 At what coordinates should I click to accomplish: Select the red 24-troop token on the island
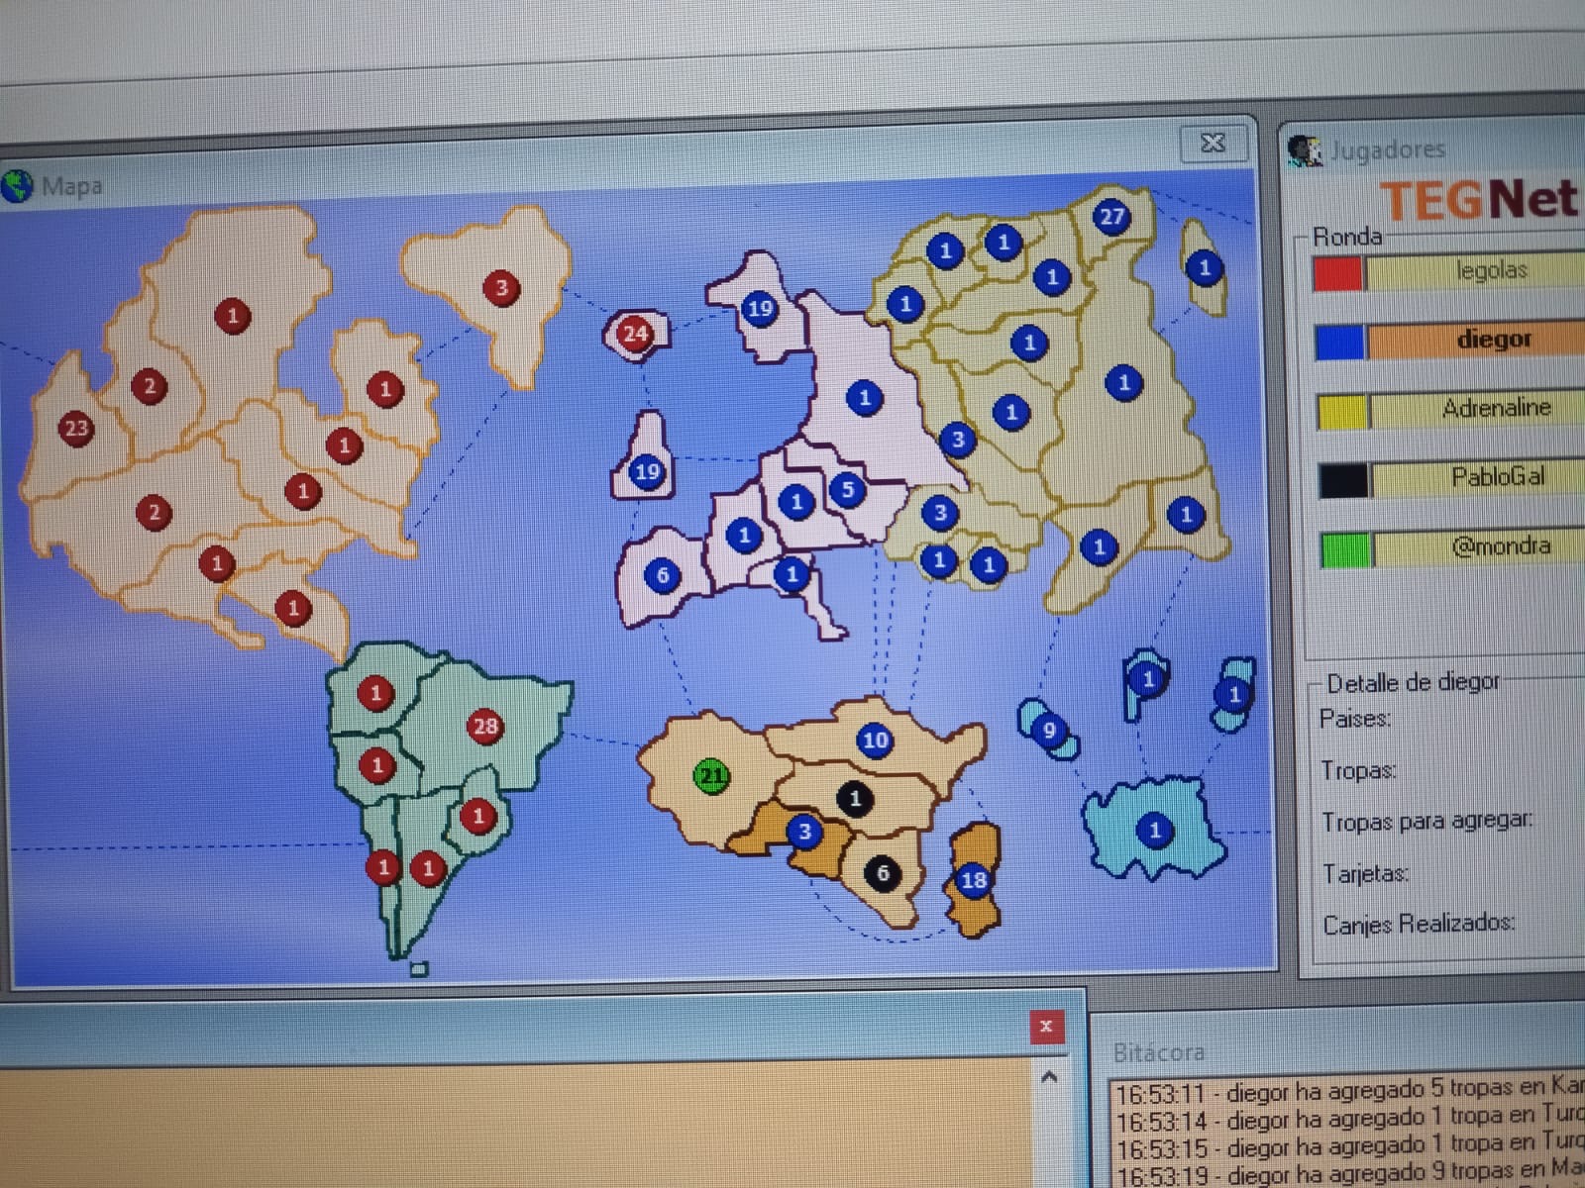click(x=635, y=334)
